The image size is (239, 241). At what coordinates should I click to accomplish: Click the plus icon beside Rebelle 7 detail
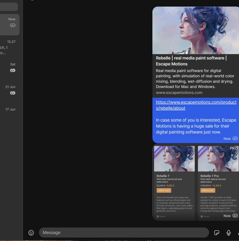[x=158, y=216]
